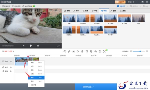This screenshot has width=150, height=90.
Task: Choose the Ctrl+V entry in context menu
Action: [36, 66]
